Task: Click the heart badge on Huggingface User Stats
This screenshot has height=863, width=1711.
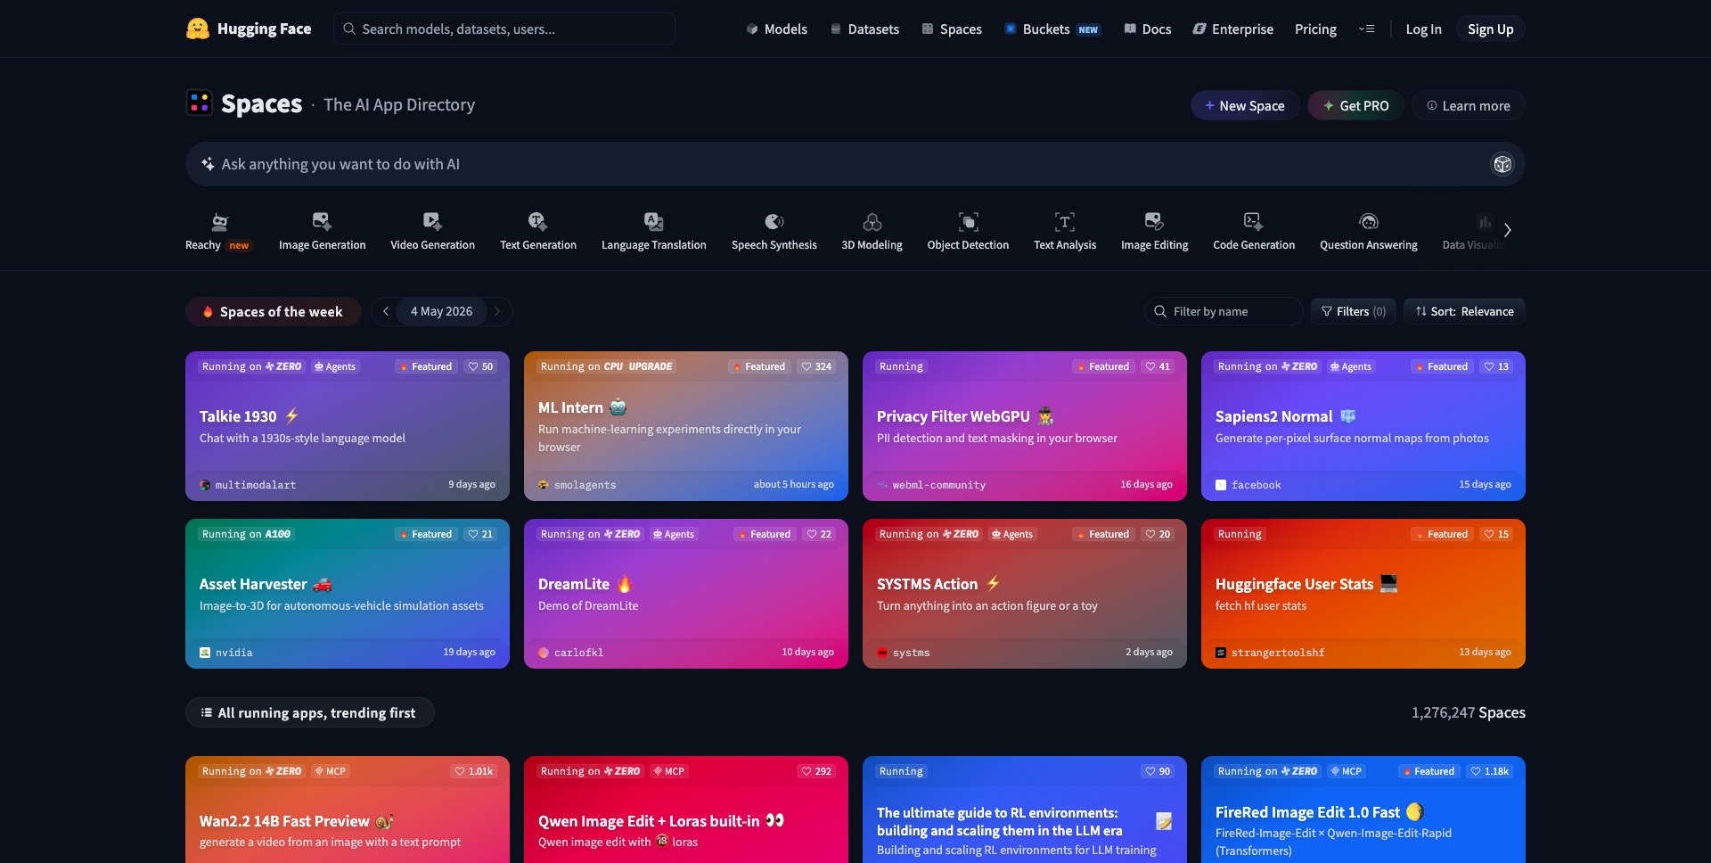Action: [1496, 534]
